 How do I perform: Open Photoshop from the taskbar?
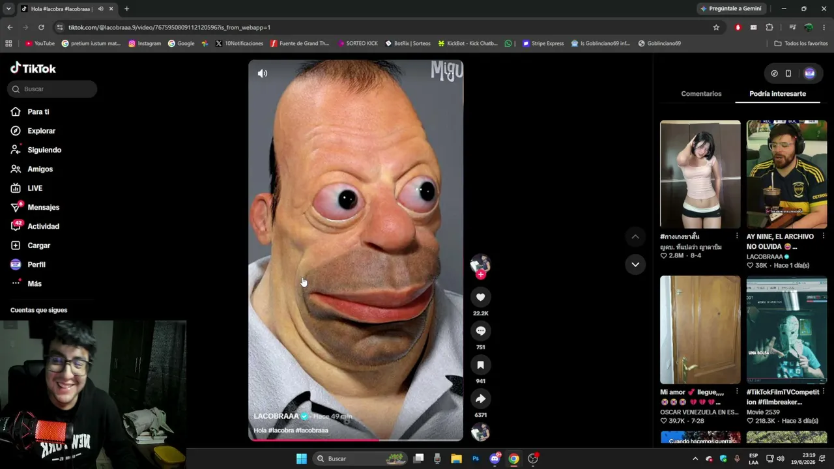[x=476, y=459]
